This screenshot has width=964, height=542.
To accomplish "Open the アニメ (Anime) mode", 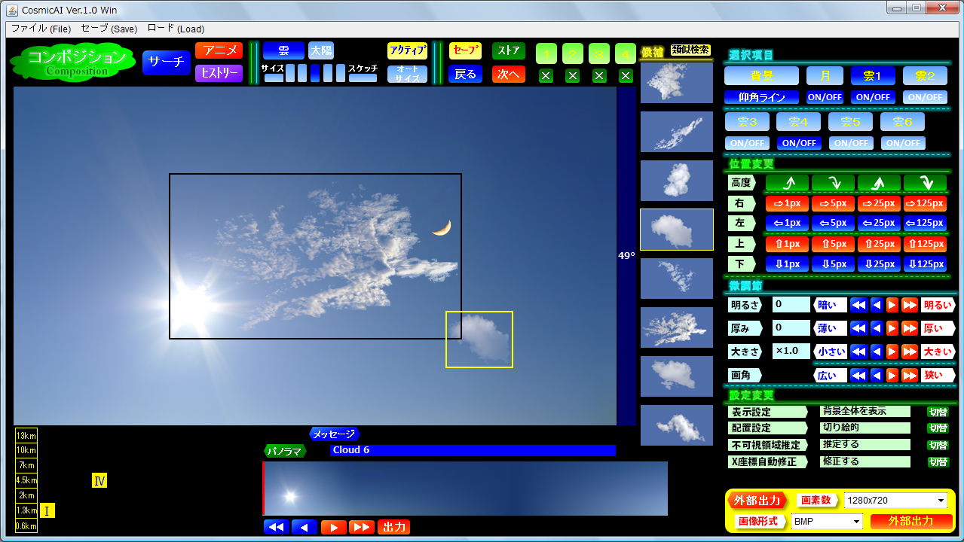I will [x=219, y=50].
